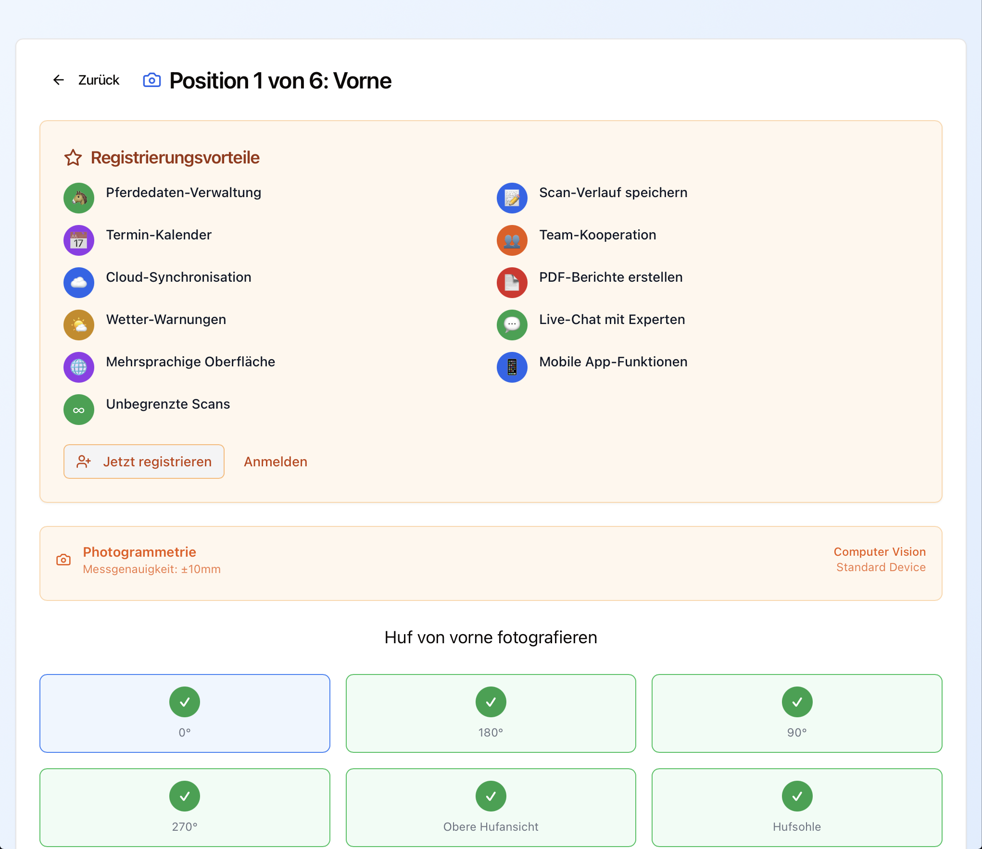Open the Obere Hufansicht position card
The height and width of the screenshot is (849, 982).
[x=491, y=808]
